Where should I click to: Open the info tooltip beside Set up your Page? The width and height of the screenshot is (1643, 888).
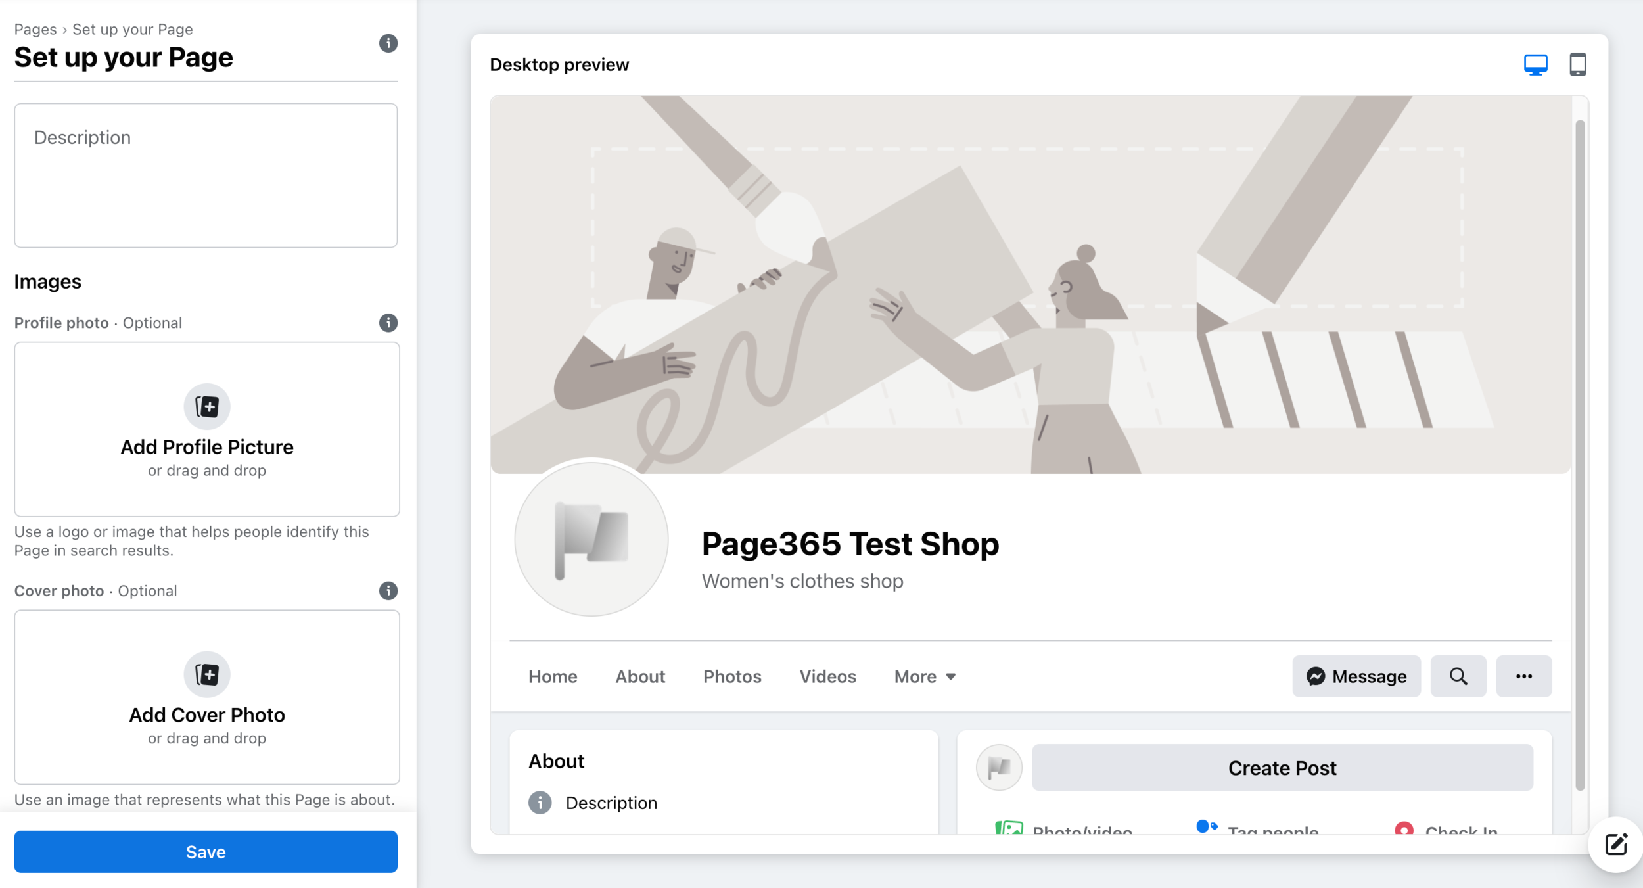pos(388,43)
